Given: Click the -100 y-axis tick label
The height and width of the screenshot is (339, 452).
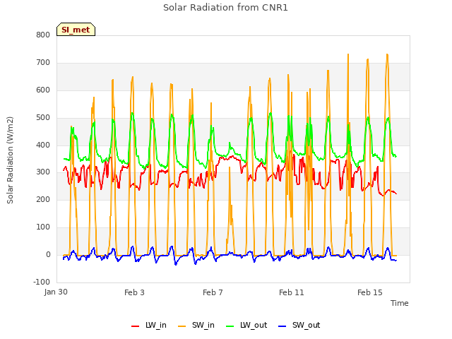Looking at the screenshot, I should pos(42,282).
